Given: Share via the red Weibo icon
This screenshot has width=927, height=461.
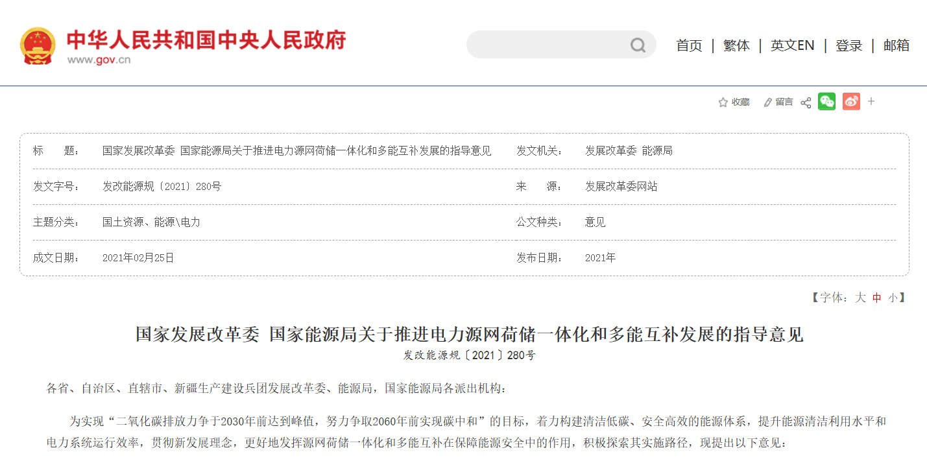Looking at the screenshot, I should pyautogui.click(x=851, y=102).
